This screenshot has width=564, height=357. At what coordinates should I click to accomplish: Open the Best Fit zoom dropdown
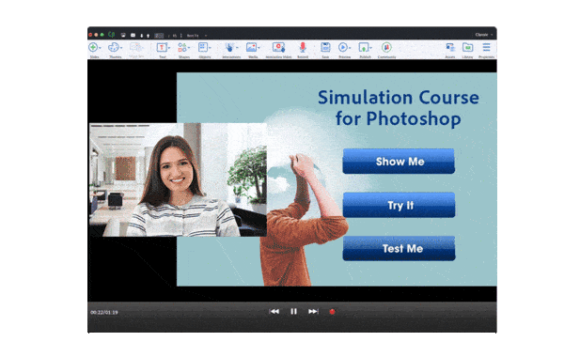[196, 36]
